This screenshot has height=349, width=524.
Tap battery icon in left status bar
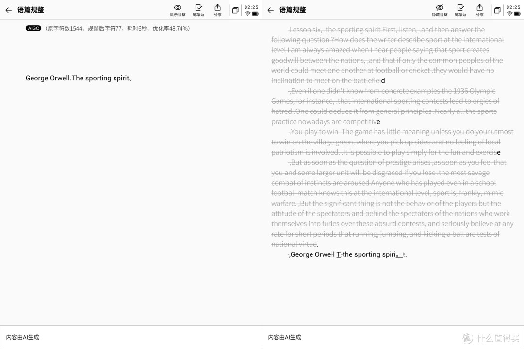coord(255,14)
